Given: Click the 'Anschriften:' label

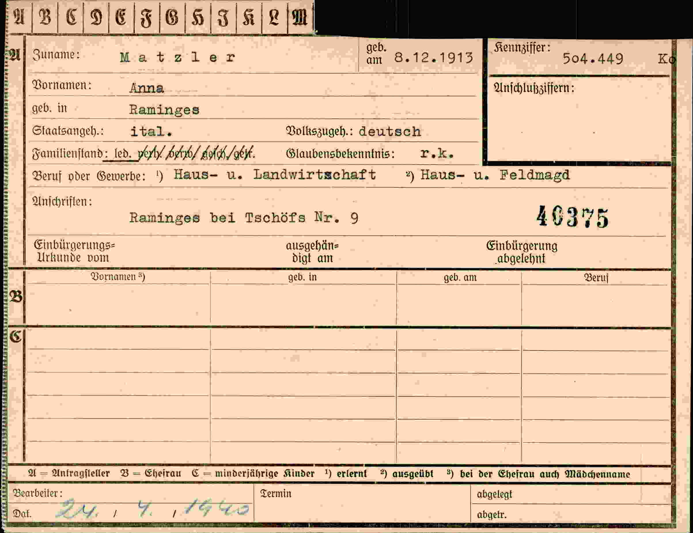Looking at the screenshot, I should pos(62,202).
